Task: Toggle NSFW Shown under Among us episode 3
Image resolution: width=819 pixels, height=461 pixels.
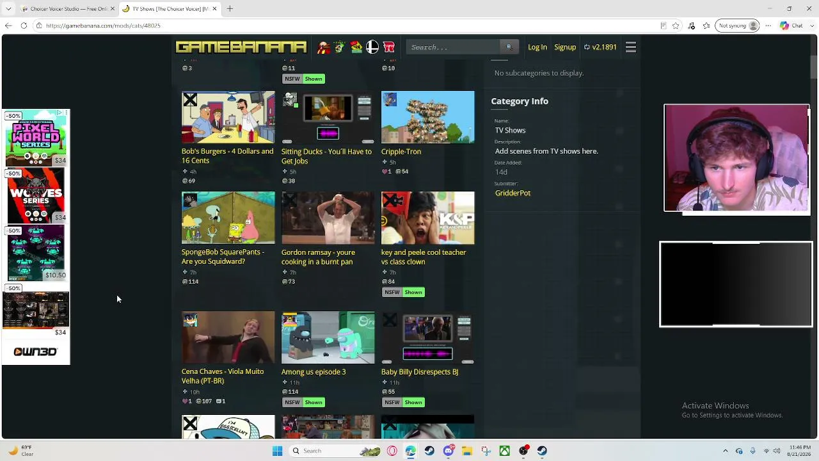Action: (x=304, y=402)
